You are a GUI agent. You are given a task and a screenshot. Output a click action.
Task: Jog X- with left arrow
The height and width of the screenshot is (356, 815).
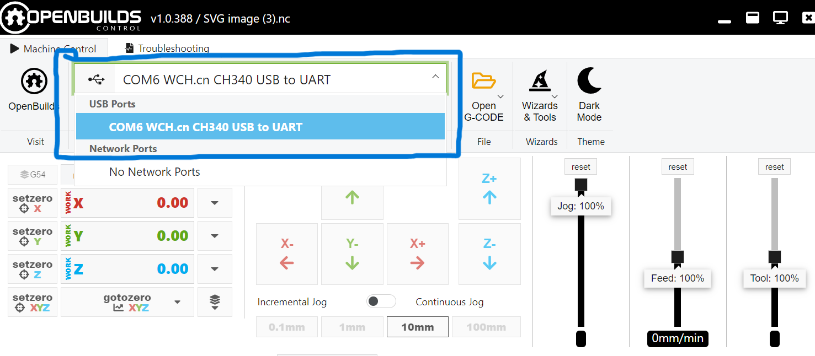coord(287,254)
